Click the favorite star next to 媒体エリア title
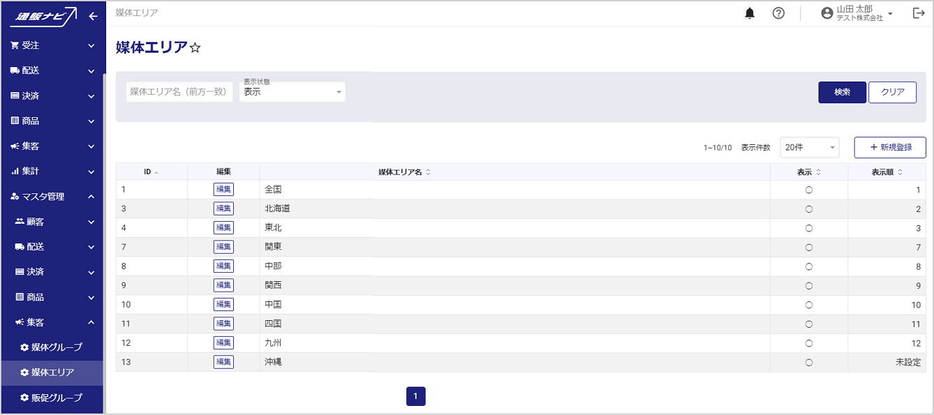The height and width of the screenshot is (415, 934). 195,48
